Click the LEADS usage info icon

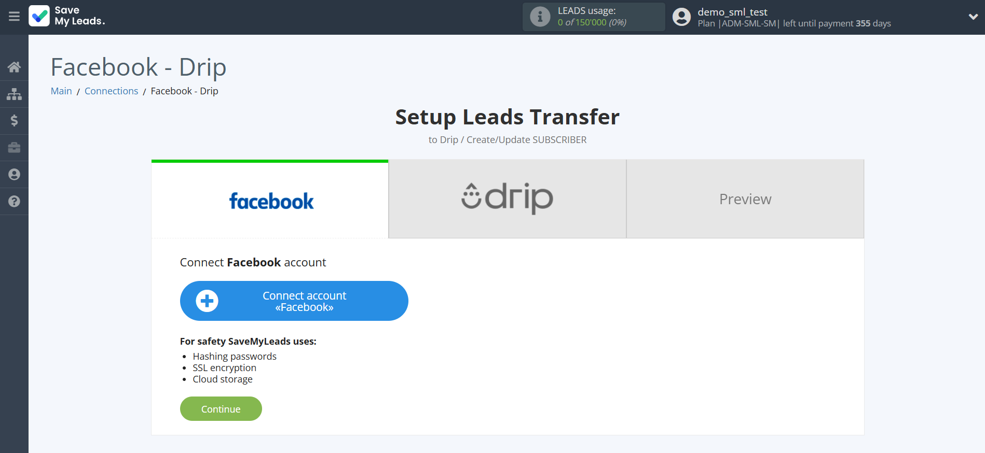[540, 17]
